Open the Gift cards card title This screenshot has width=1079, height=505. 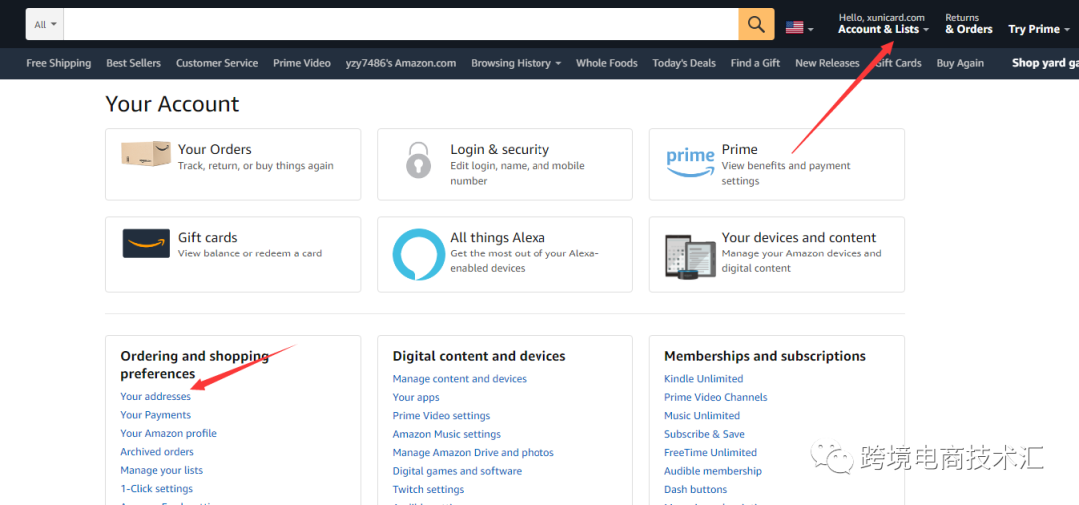[x=207, y=238]
